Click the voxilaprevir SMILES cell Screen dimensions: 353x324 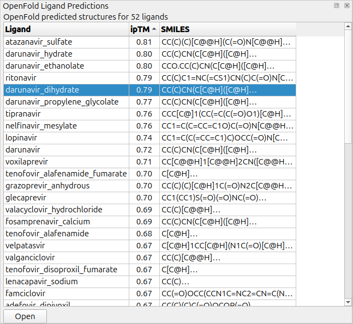[x=228, y=162]
